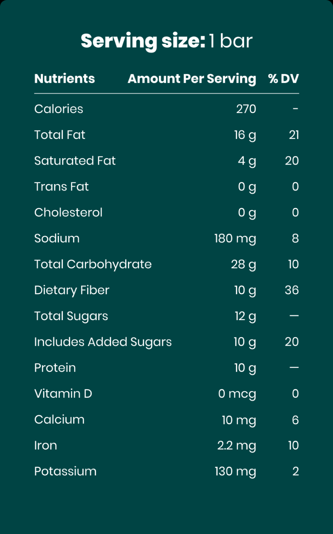Click the Serving size heading
This screenshot has width=333, height=534.
tap(166, 41)
